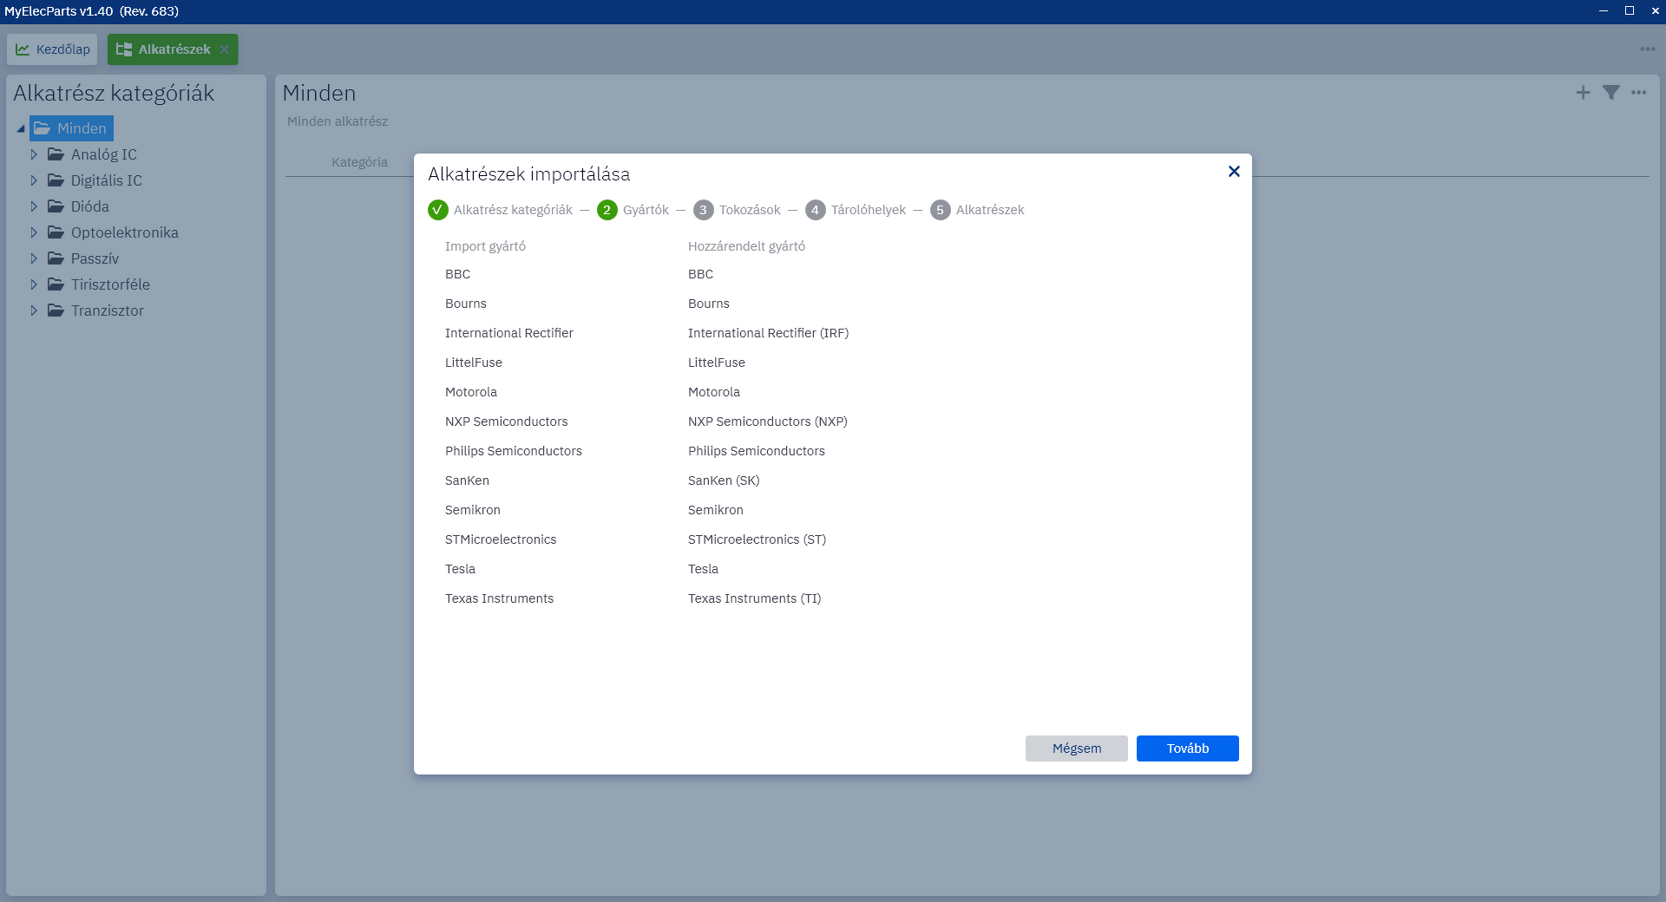The image size is (1666, 902).
Task: Click the Mégsem button
Action: (1076, 748)
